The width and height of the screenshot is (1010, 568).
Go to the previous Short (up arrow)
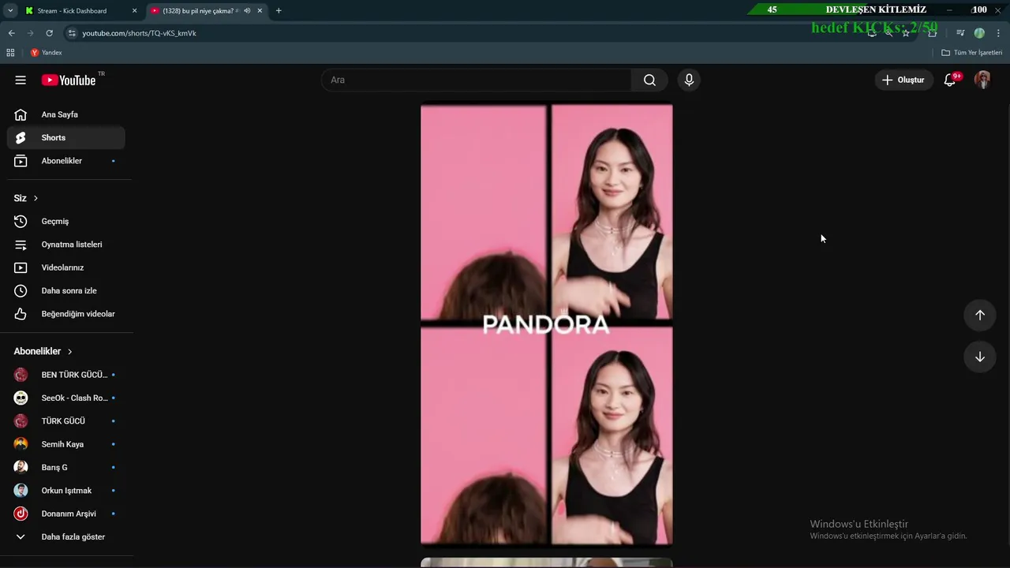click(979, 315)
